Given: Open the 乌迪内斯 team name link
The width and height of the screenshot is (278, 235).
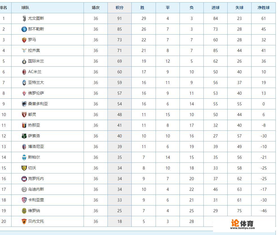Looking at the screenshot, I should click(x=36, y=189).
